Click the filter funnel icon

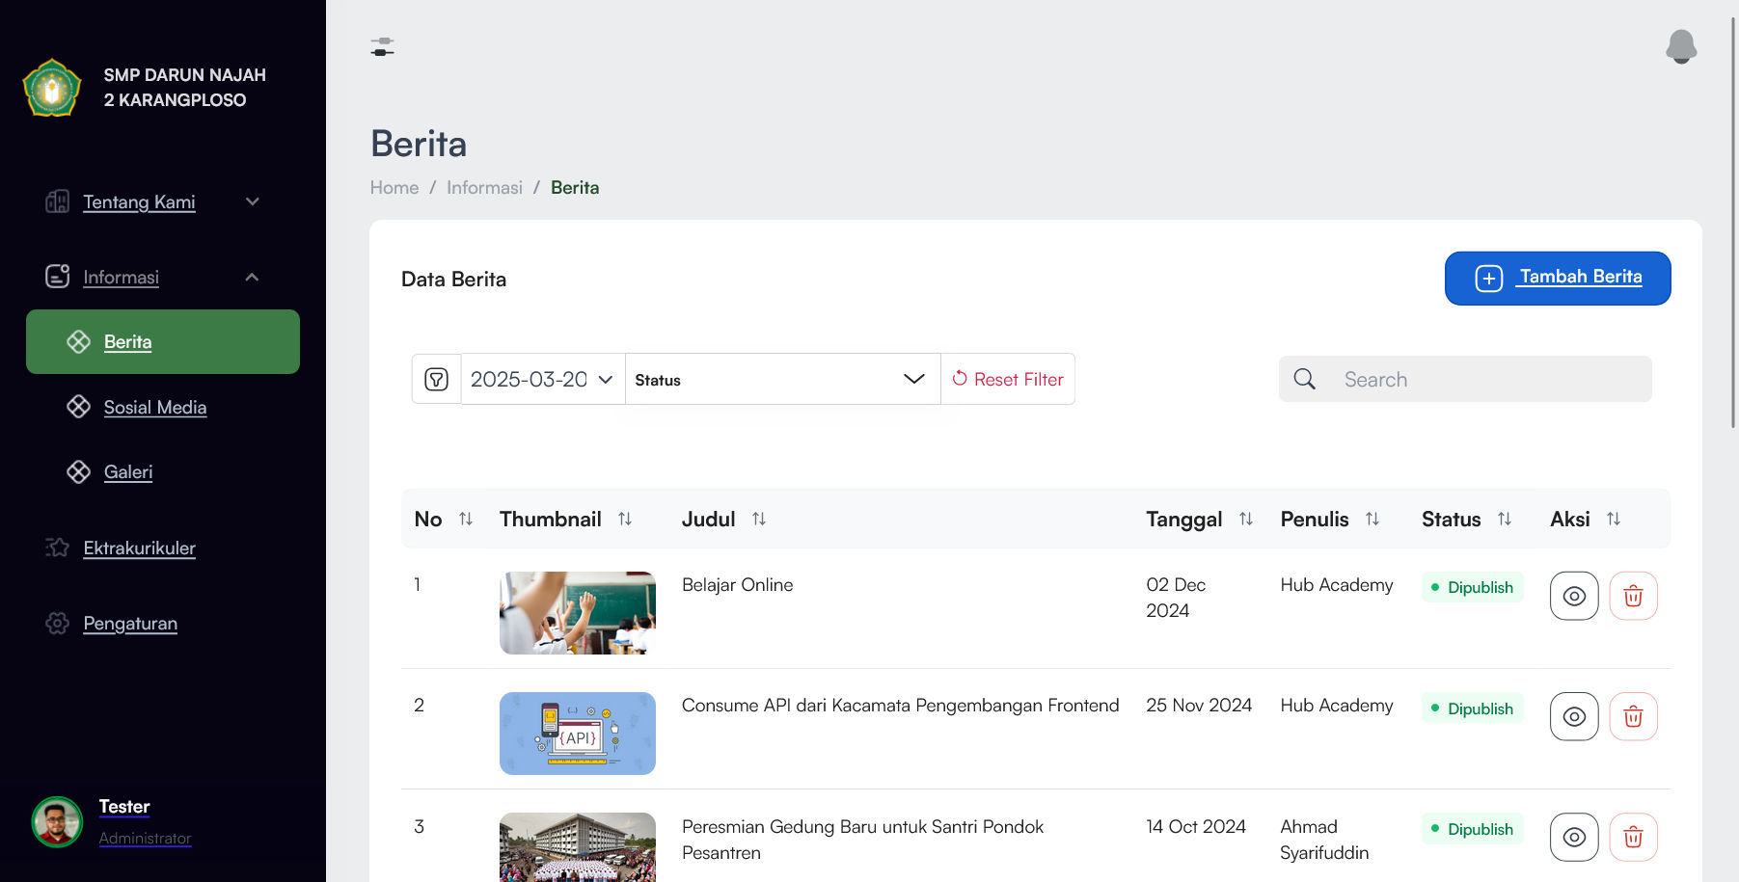(436, 379)
